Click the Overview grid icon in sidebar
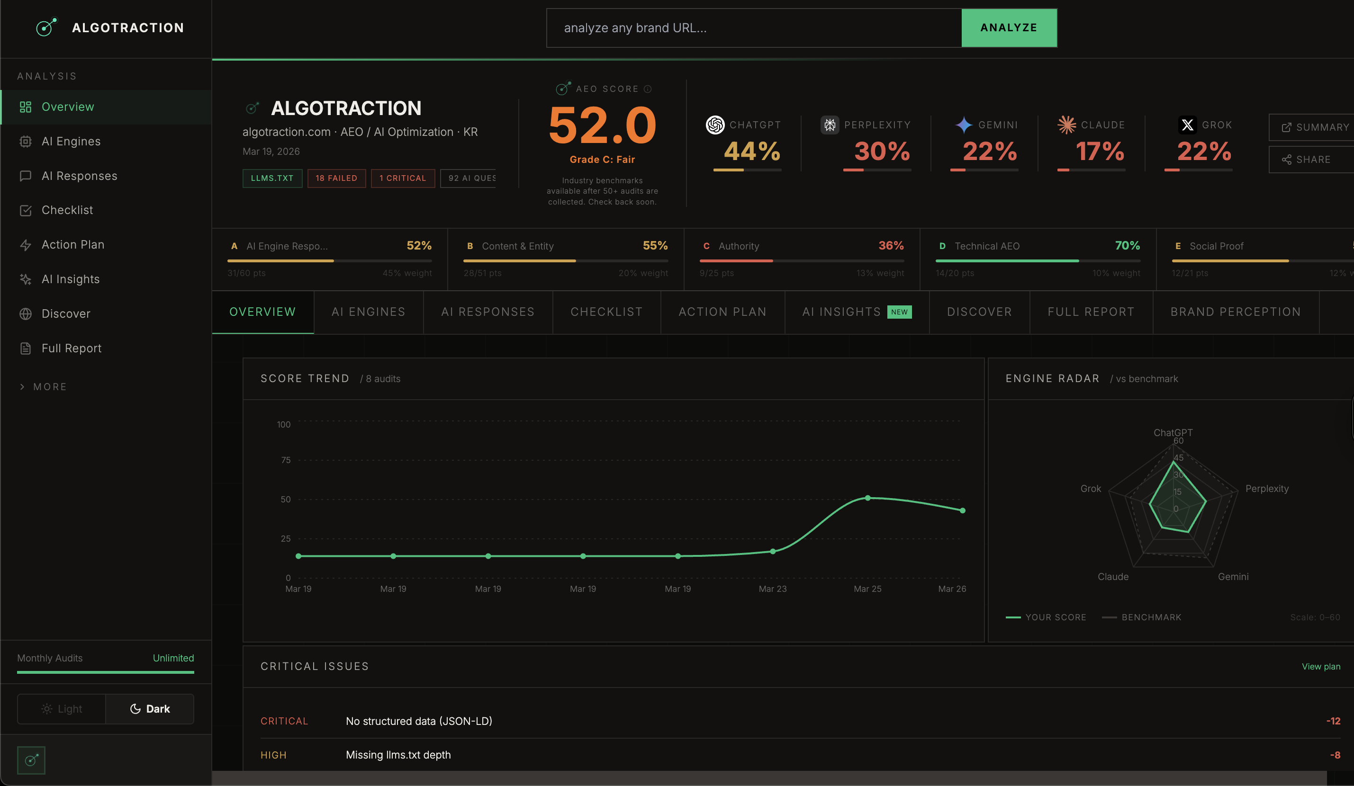 click(x=25, y=107)
